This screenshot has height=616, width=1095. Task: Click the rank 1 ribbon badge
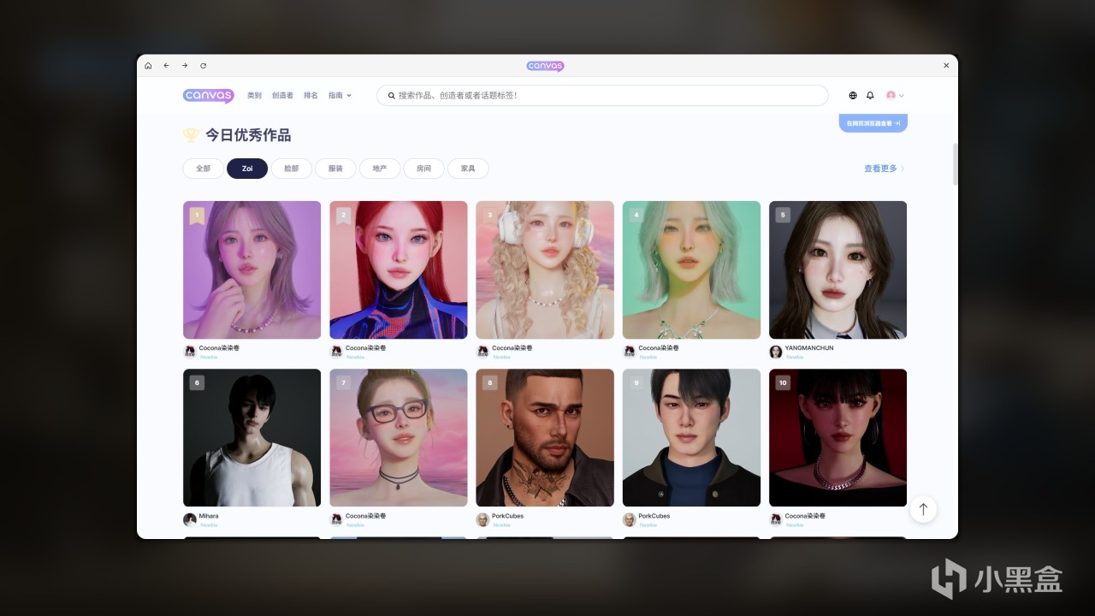(x=197, y=216)
